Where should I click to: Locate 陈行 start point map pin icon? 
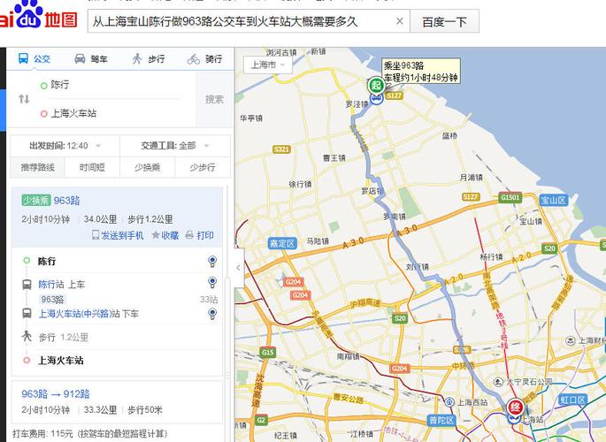[x=212, y=261]
